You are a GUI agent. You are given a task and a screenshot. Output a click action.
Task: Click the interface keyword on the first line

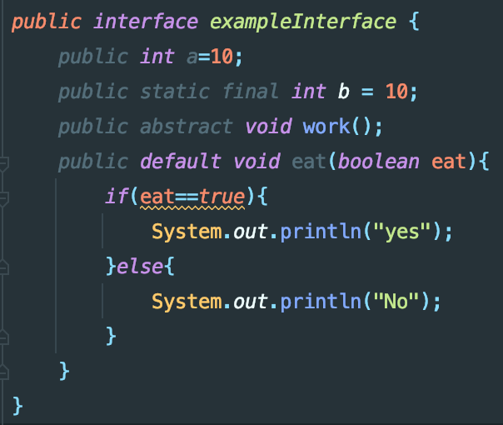[146, 22]
